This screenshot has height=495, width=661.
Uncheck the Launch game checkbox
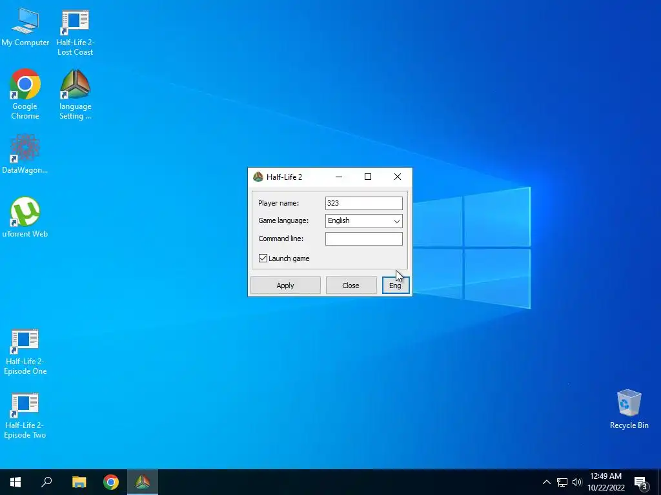coord(263,258)
